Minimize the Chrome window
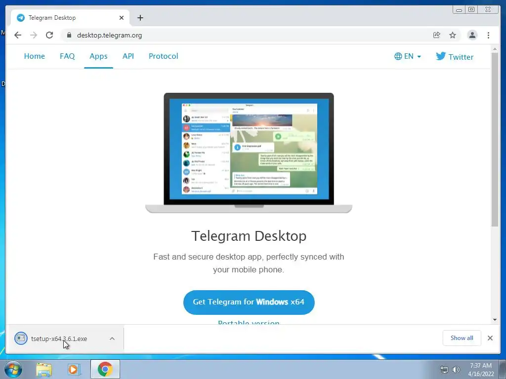This screenshot has height=379, width=506. [x=459, y=10]
